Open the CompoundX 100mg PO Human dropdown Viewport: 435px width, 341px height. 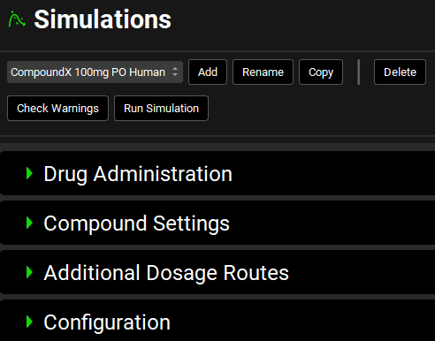95,72
